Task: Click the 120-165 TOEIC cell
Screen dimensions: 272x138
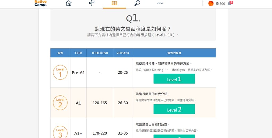Action: coord(100,103)
